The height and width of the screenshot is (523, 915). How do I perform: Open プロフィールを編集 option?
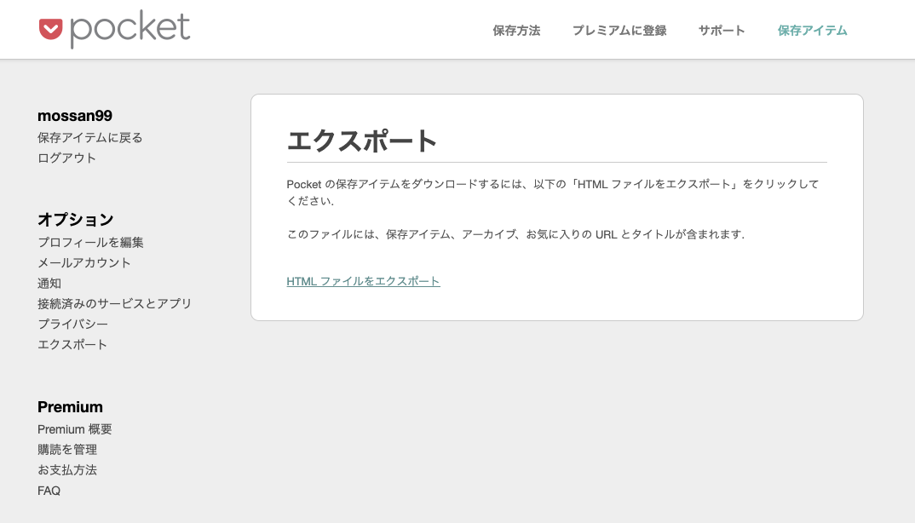[x=90, y=242]
